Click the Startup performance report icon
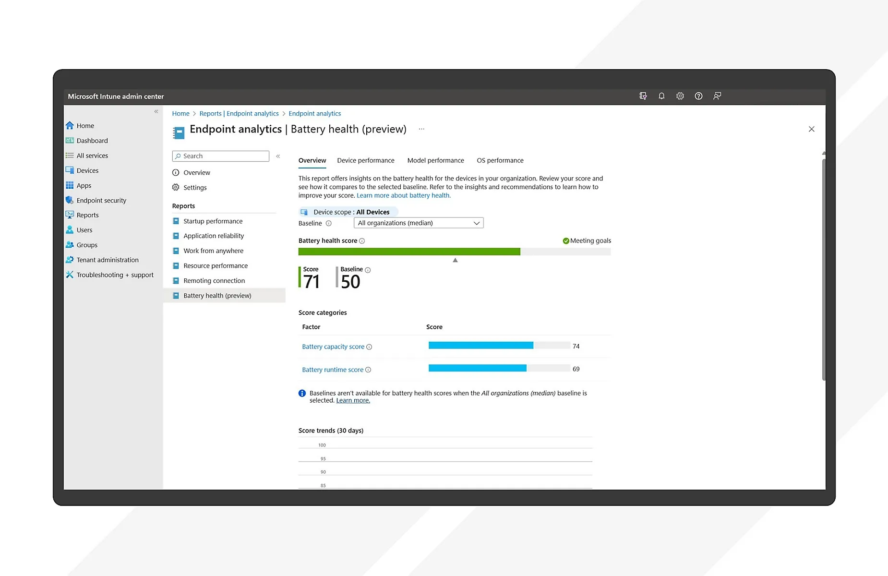The width and height of the screenshot is (888, 576). click(176, 221)
